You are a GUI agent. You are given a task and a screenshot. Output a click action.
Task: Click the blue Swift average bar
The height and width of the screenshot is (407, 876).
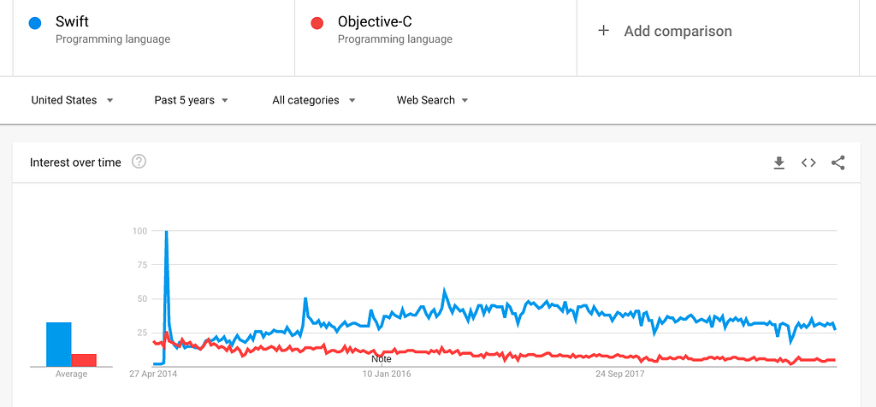(x=59, y=345)
